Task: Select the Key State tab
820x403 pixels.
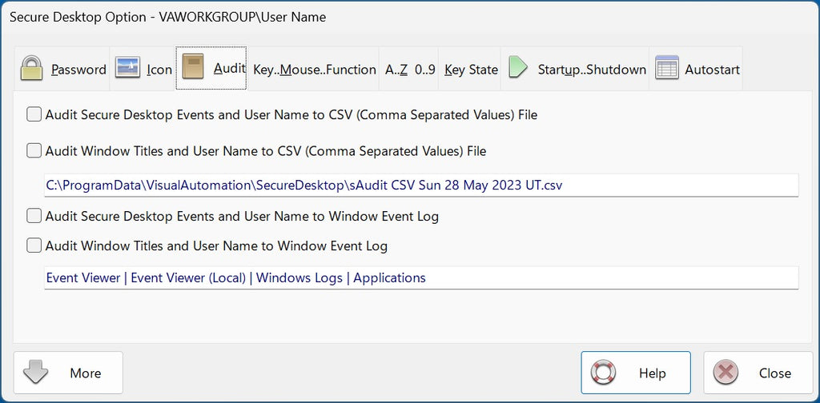Action: [471, 70]
